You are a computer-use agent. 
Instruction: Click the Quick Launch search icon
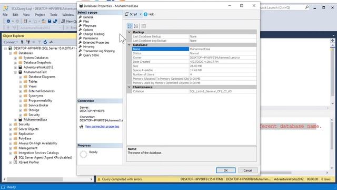coord(307,7)
